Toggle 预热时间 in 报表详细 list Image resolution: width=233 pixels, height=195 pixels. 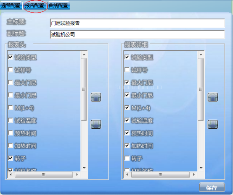[127, 133]
